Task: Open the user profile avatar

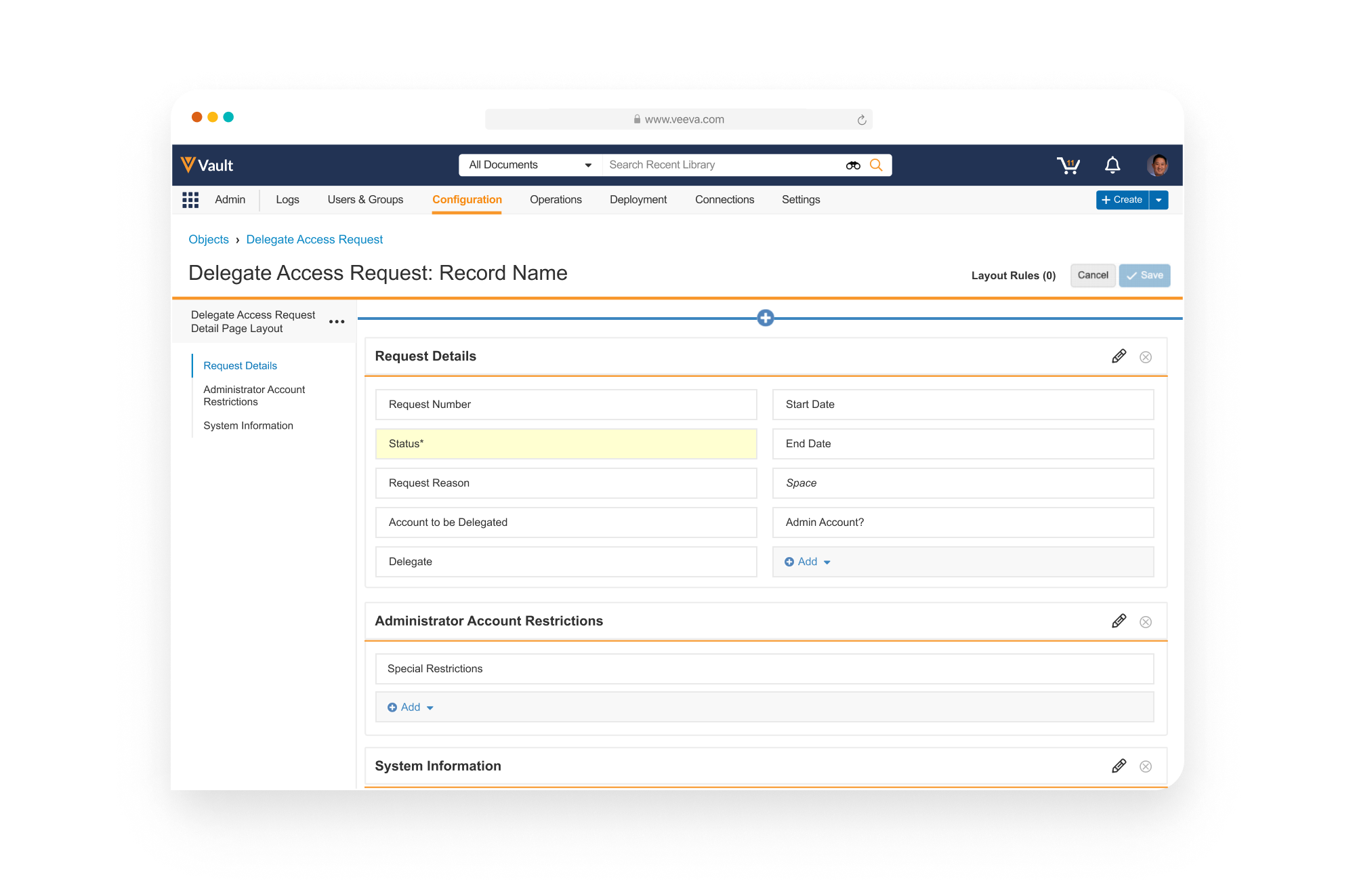Action: 1157,165
